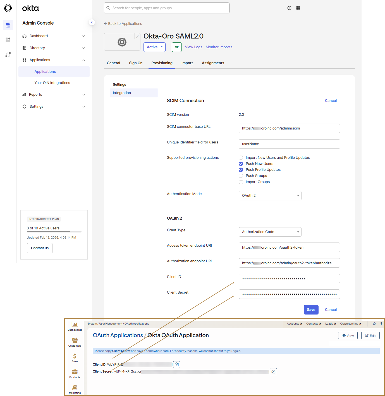The height and width of the screenshot is (396, 385).
Task: Uncheck the Push New Users checkbox
Action: (241, 164)
